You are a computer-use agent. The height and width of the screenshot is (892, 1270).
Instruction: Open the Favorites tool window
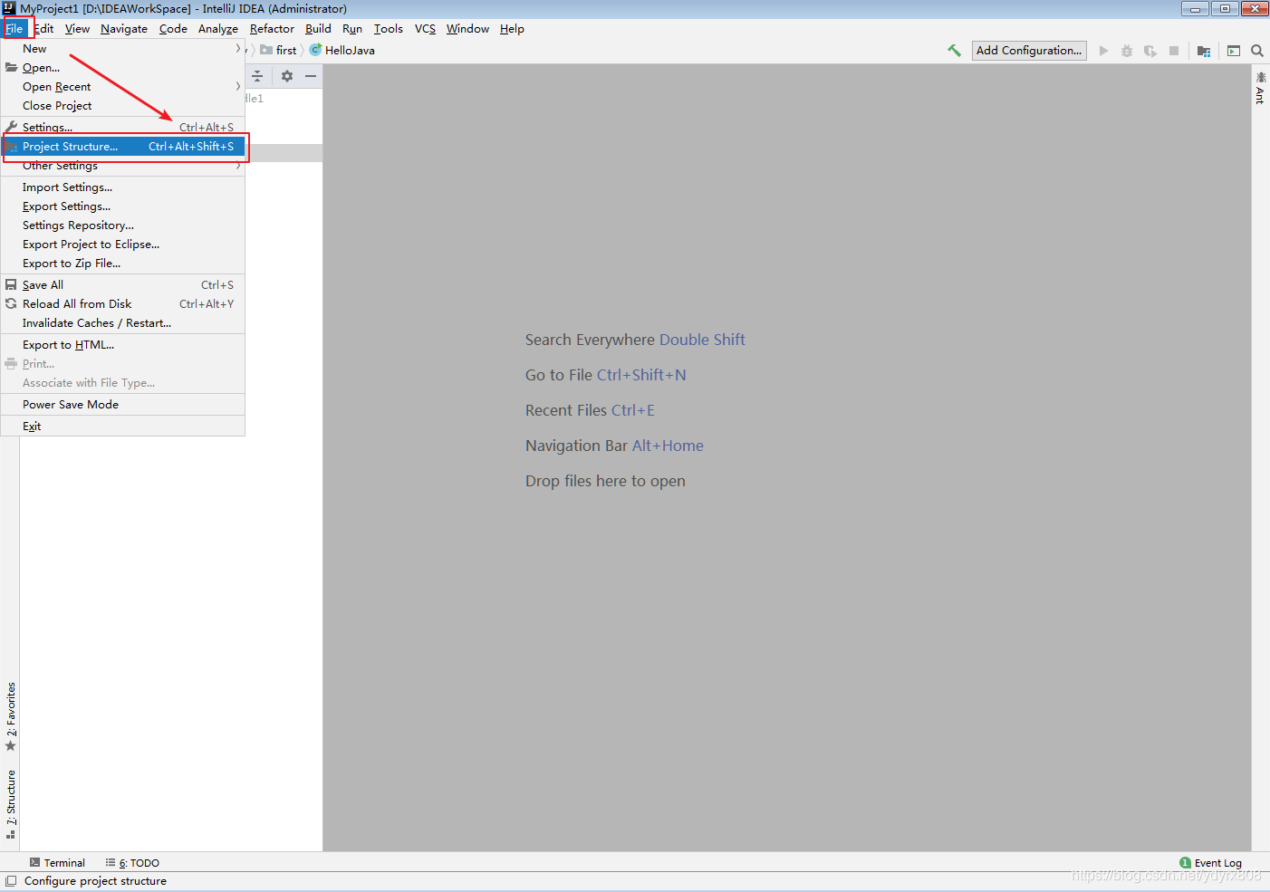pyautogui.click(x=11, y=717)
